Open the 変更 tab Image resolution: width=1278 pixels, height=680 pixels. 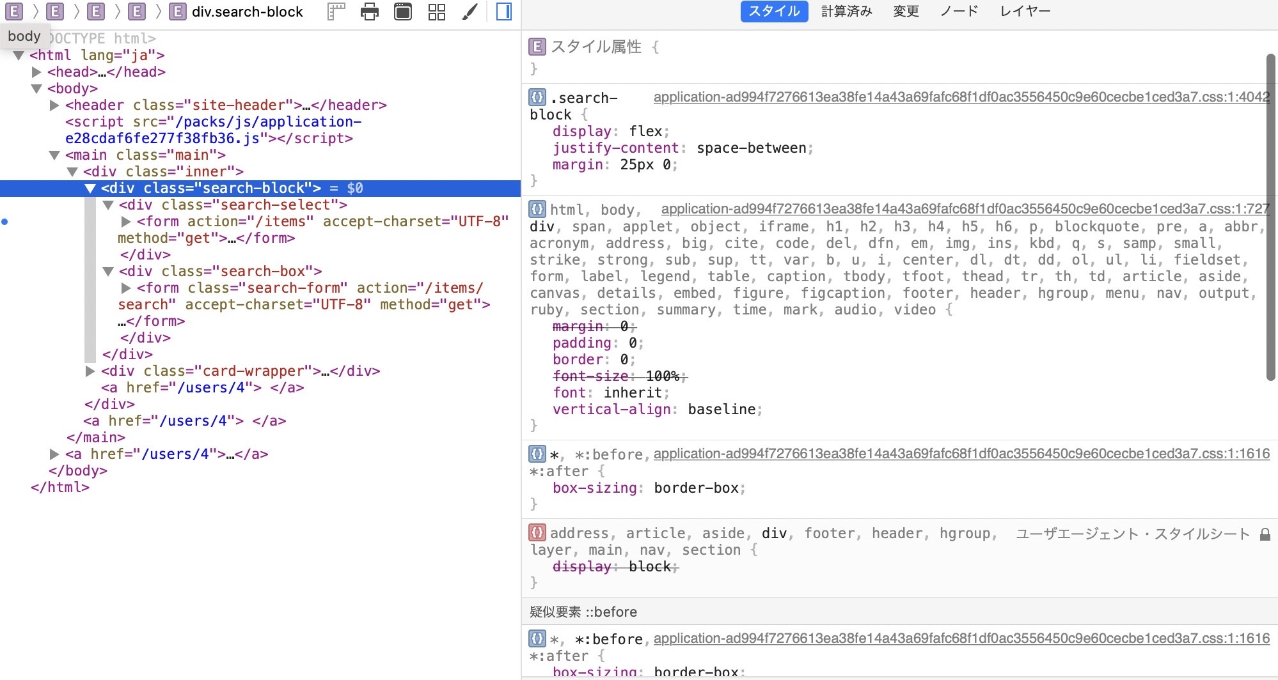[x=906, y=11]
